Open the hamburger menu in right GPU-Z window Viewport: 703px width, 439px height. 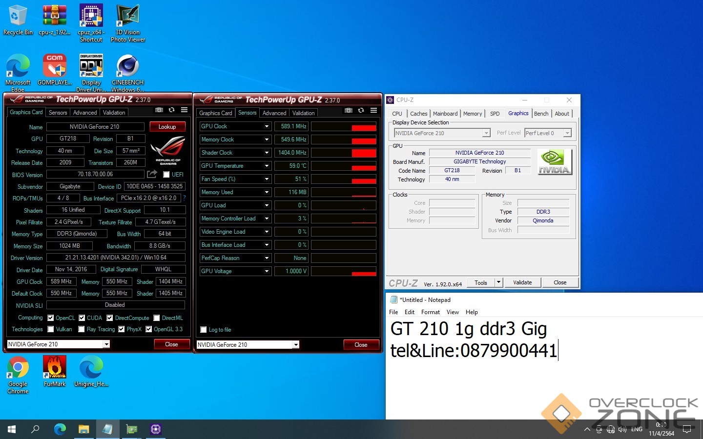(x=373, y=110)
